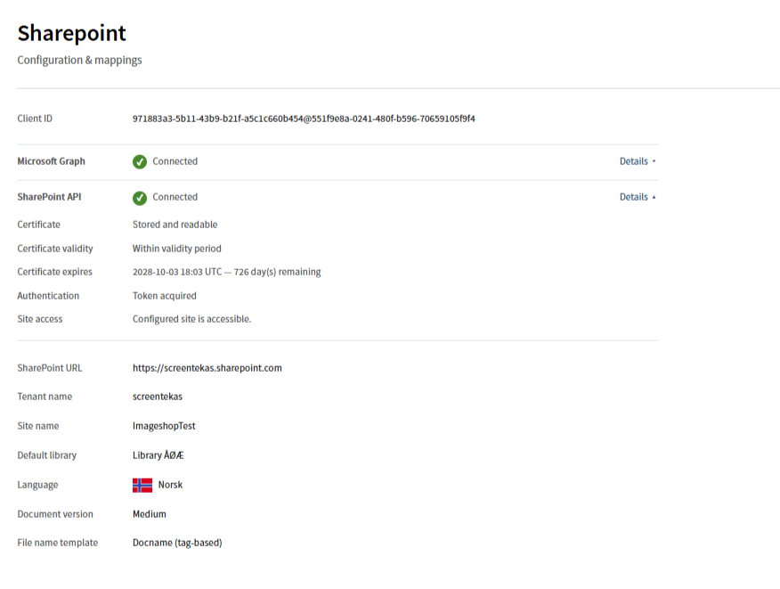Select the Client ID value text

304,119
